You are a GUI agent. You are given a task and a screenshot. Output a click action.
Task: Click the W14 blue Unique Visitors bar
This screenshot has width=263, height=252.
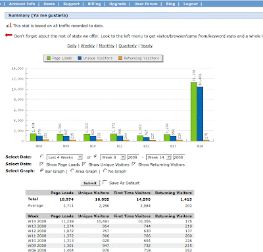(200, 114)
